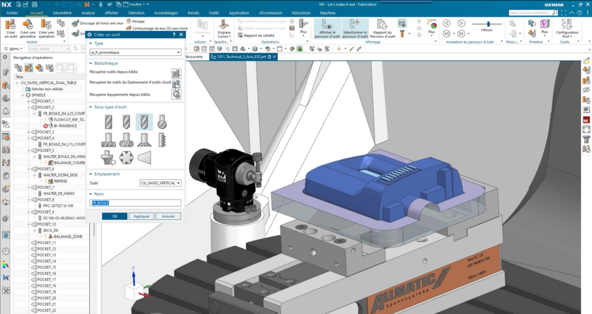592x314 pixels.
Task: Click OK in Créer un outil dialog
Action: pyautogui.click(x=115, y=216)
